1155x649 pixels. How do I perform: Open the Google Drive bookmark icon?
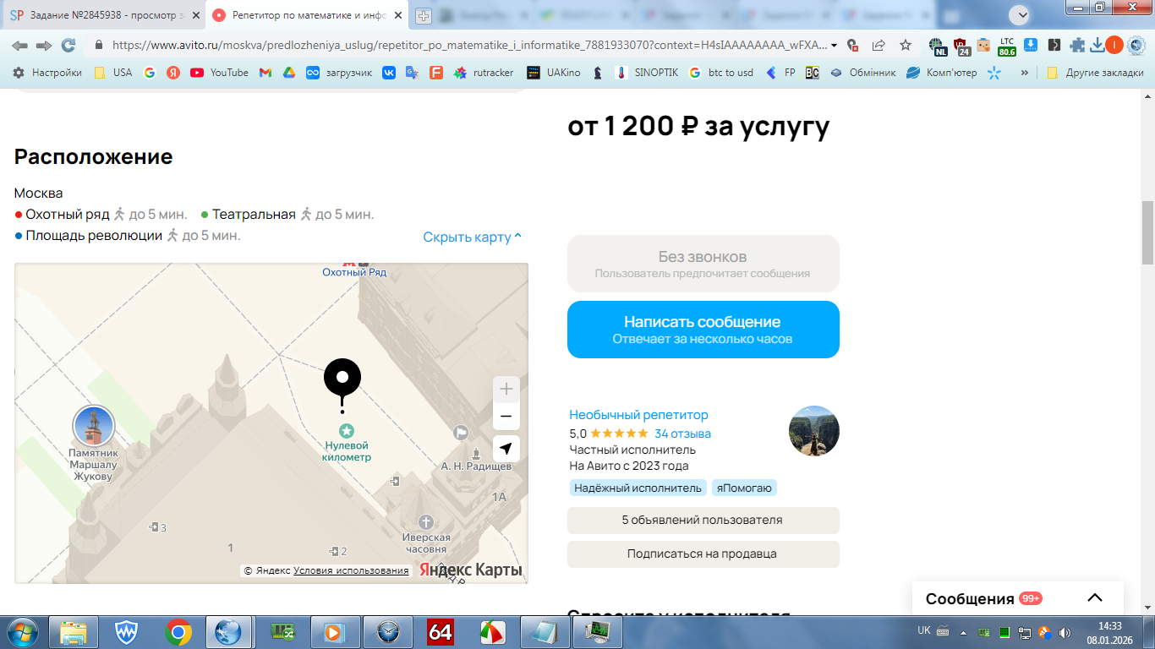point(288,73)
